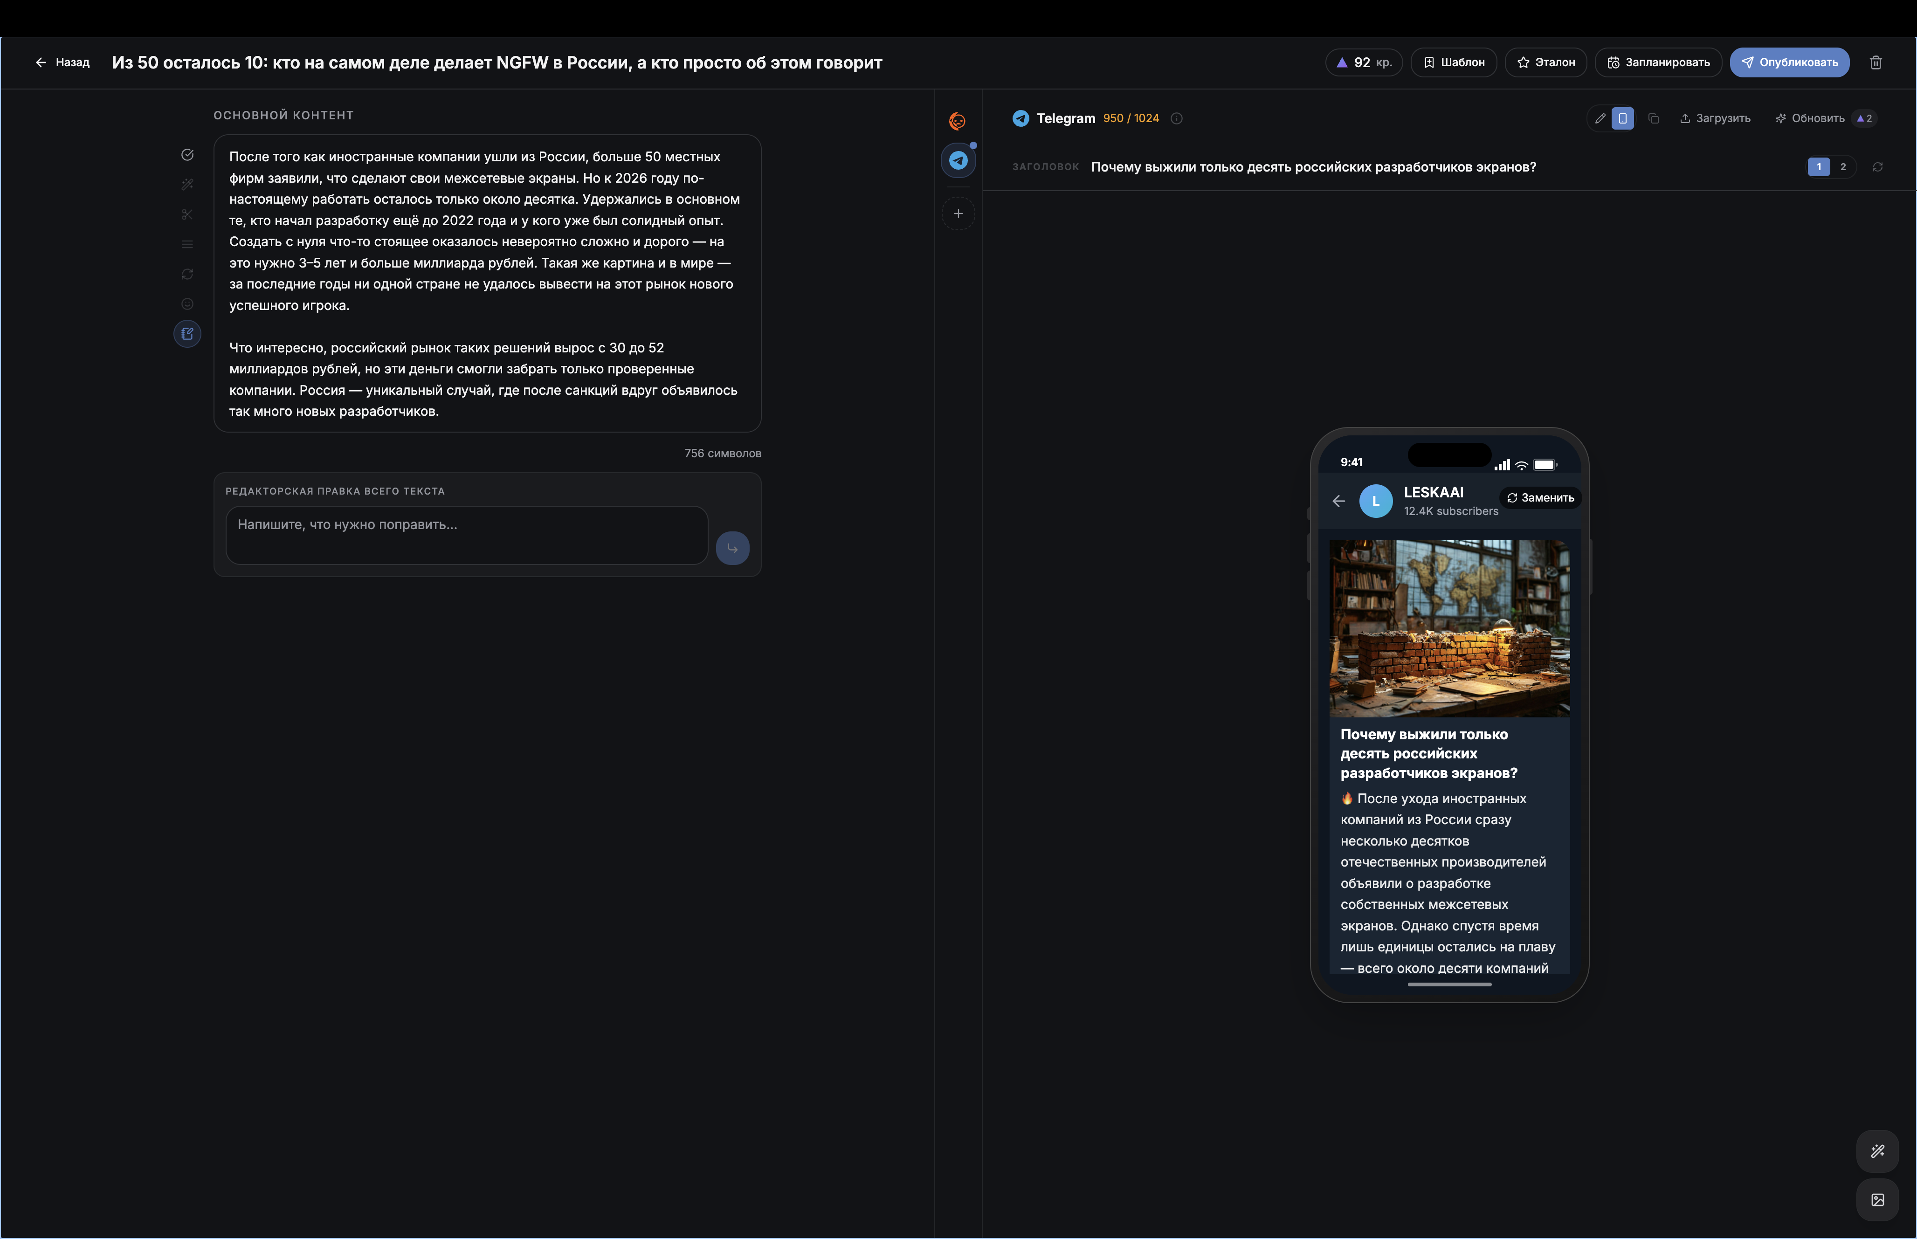Image resolution: width=1917 pixels, height=1239 pixels.
Task: Click the copy icon in Telegram panel
Action: pos(1653,118)
